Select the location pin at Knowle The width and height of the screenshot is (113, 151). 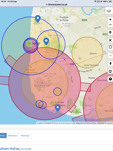(x=38, y=19)
